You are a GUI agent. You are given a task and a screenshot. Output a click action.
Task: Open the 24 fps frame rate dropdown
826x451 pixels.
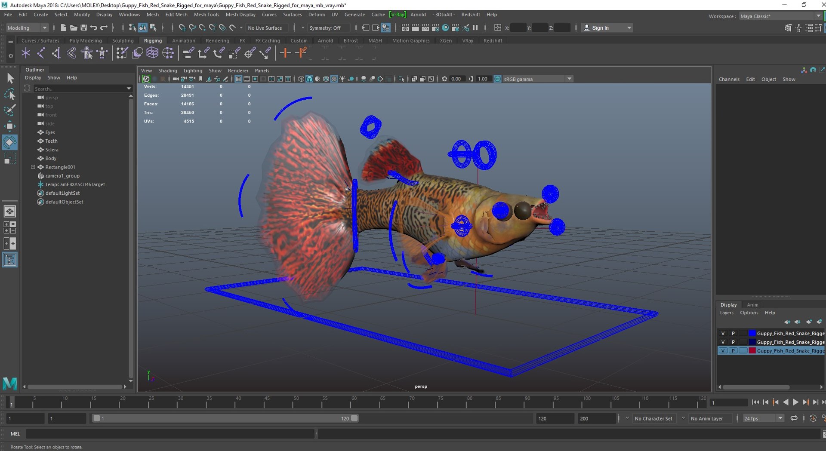click(764, 418)
